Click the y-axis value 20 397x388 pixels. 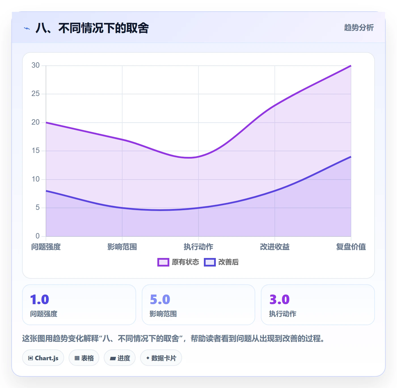click(35, 122)
